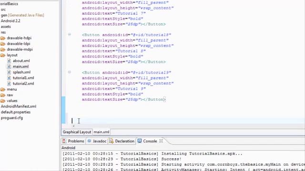The height and width of the screenshot is (171, 305).
Task: Click the Installing TutorialBasics.apk console line
Action: click(x=152, y=154)
